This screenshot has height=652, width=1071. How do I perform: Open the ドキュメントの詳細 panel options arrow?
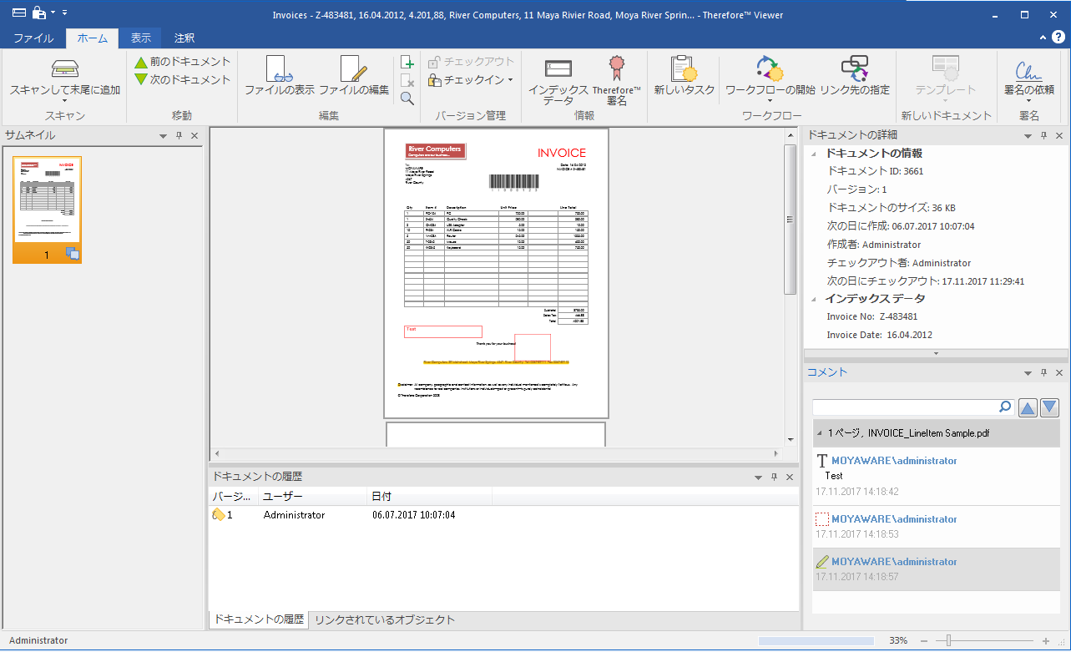1028,136
